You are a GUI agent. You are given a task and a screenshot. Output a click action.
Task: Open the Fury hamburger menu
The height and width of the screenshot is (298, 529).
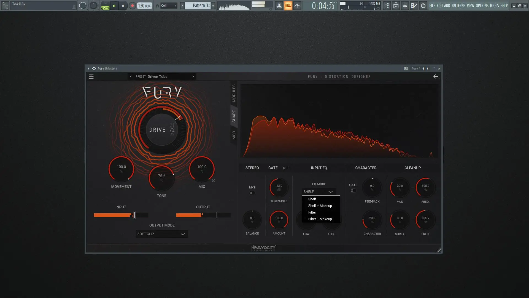pos(91,77)
